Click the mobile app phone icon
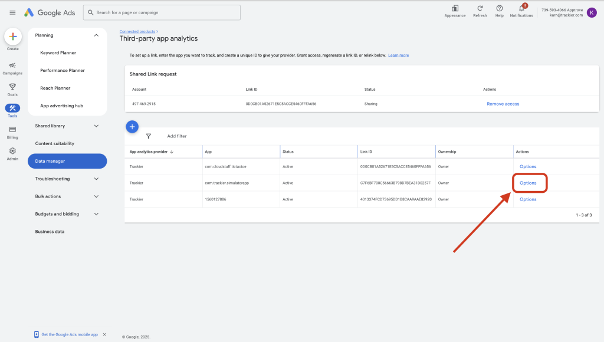 [36, 334]
